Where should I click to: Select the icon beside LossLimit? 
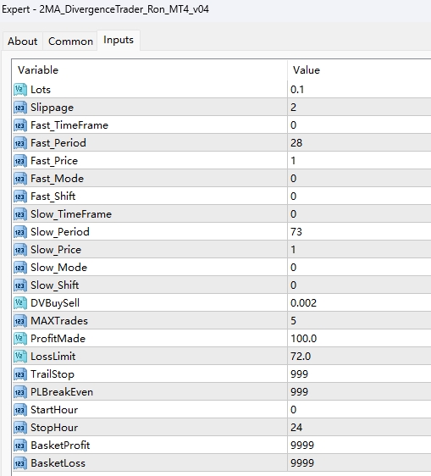tap(20, 357)
